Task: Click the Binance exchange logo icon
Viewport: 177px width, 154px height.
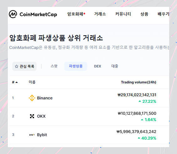Action: click(32, 98)
